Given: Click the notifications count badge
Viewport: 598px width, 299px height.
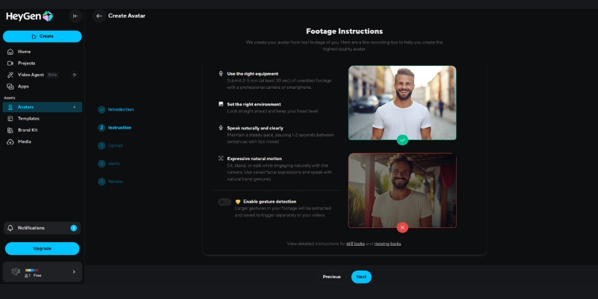Looking at the screenshot, I should [73, 228].
